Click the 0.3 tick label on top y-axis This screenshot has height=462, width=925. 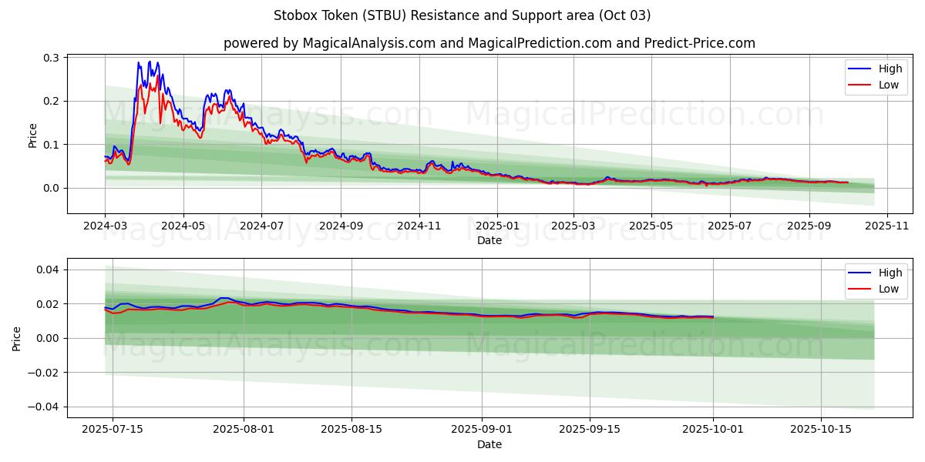point(51,58)
